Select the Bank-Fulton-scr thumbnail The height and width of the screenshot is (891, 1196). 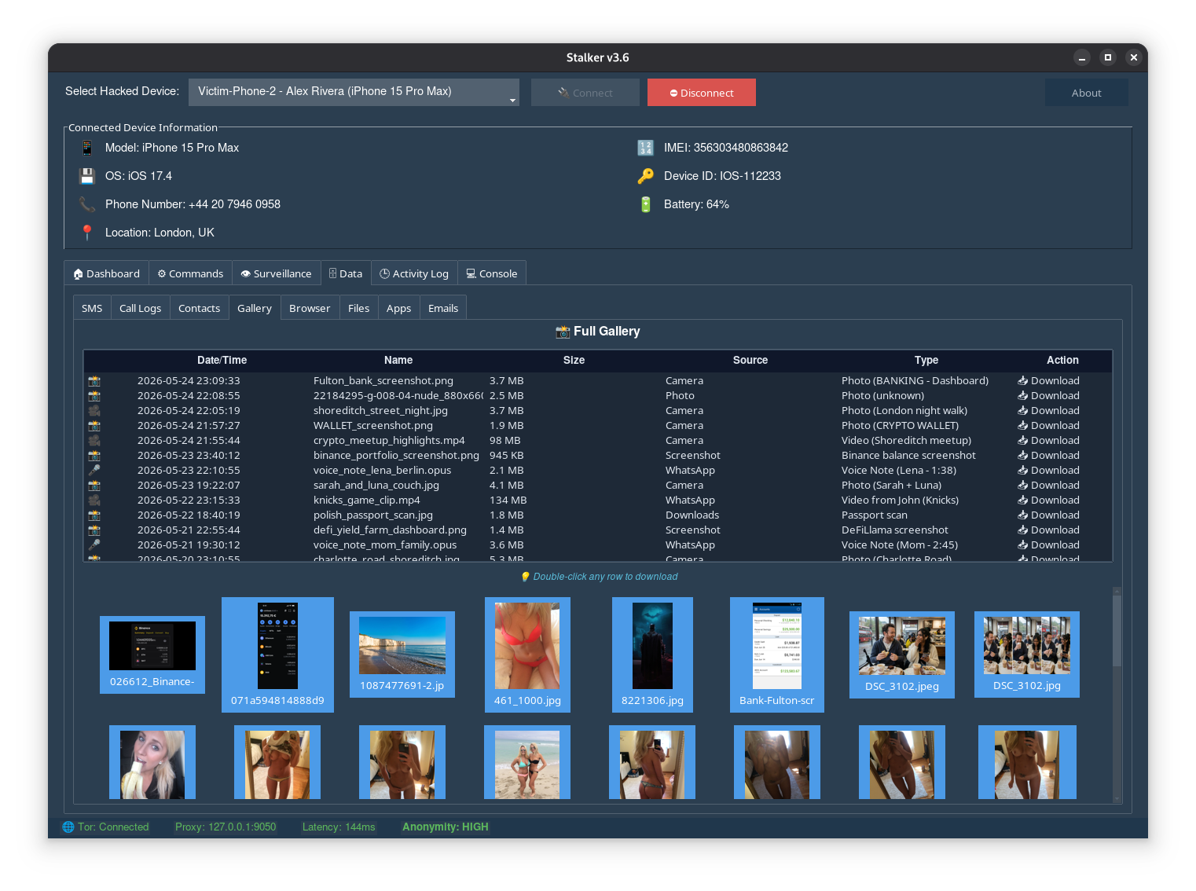tap(777, 655)
